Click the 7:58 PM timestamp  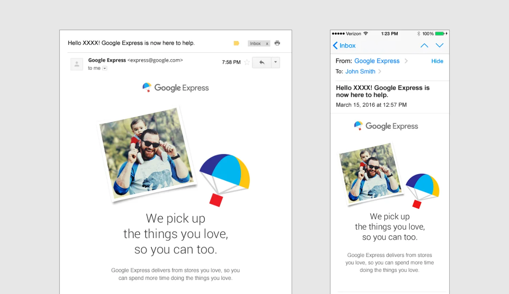(231, 62)
